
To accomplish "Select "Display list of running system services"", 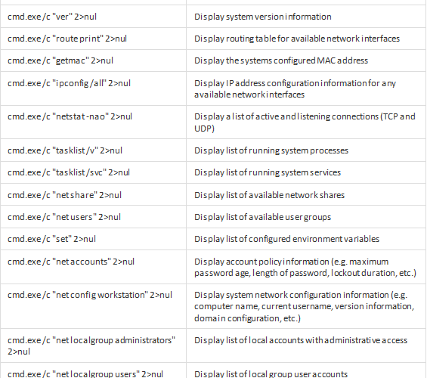I will click(268, 172).
